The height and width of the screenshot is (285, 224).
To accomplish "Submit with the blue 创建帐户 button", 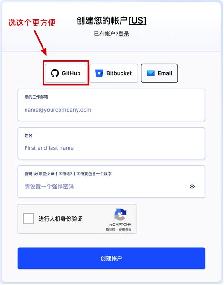I will pyautogui.click(x=112, y=258).
